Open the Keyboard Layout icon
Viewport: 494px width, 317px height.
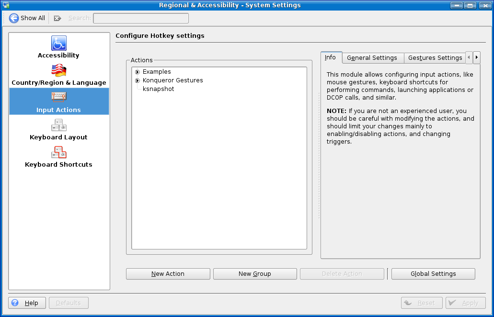(59, 125)
